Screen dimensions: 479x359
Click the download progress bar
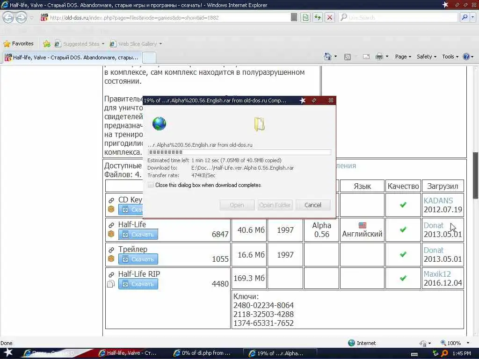click(x=239, y=152)
